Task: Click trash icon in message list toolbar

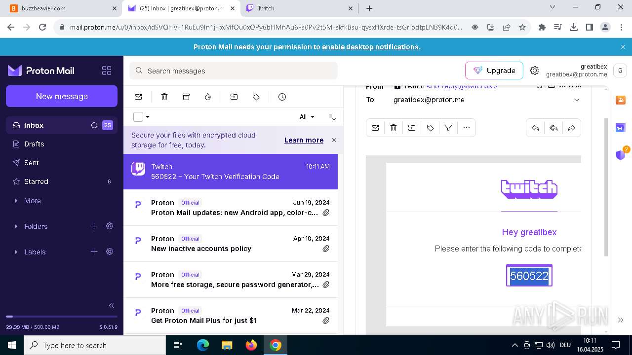Action: [164, 97]
